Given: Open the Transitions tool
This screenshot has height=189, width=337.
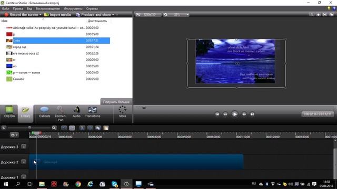Looking at the screenshot, I should pyautogui.click(x=93, y=112).
